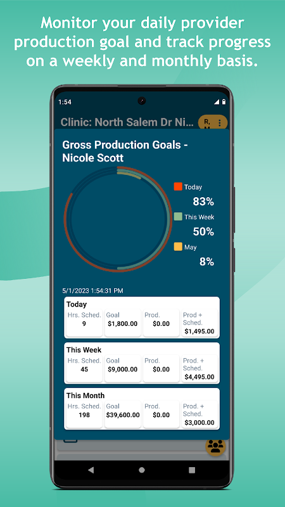Click Today's Prod + Sched. value $1,495.00
Image resolution: width=285 pixels, height=507 pixels.
pos(199,331)
